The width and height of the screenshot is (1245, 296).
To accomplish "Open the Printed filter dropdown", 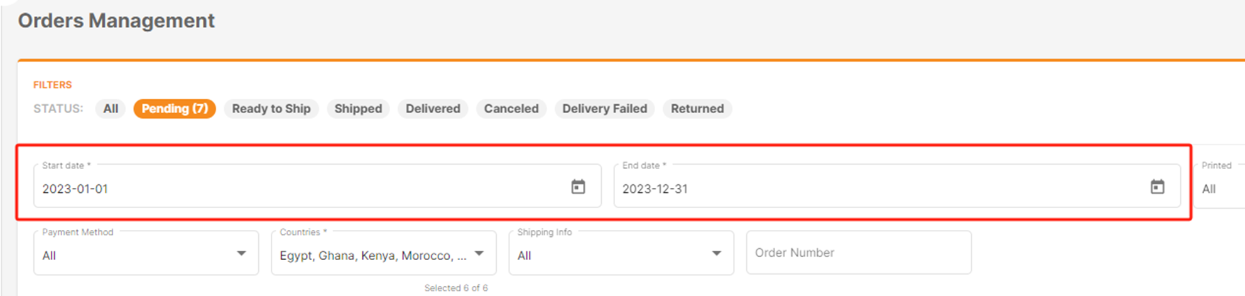I will [1220, 186].
